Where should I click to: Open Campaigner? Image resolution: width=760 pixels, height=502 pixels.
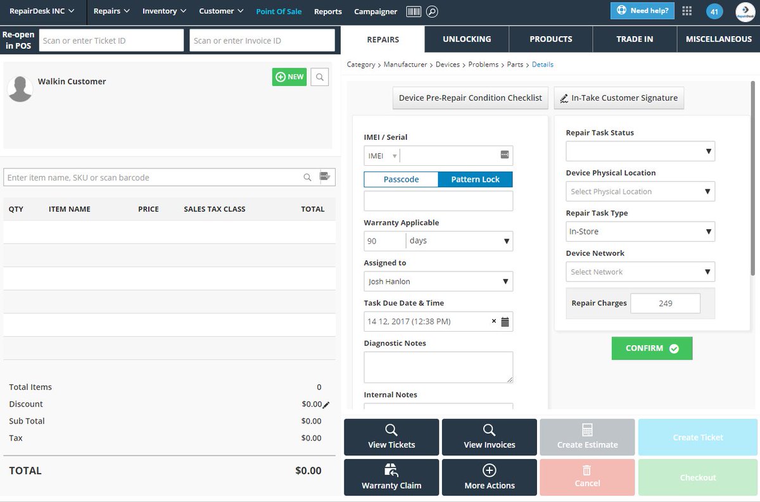tap(376, 11)
